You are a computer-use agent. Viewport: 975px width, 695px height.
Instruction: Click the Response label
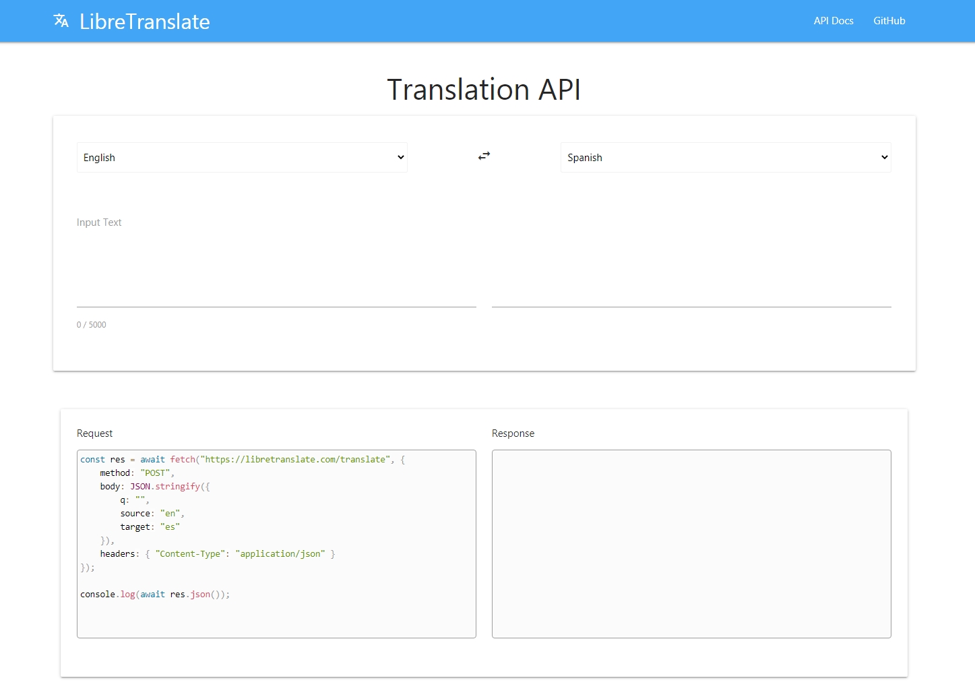click(513, 433)
